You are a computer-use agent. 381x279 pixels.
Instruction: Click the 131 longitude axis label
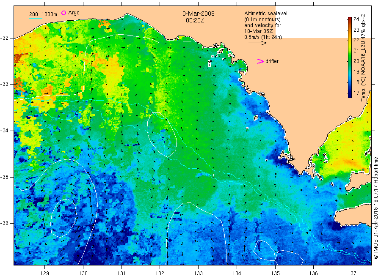coord(121,273)
